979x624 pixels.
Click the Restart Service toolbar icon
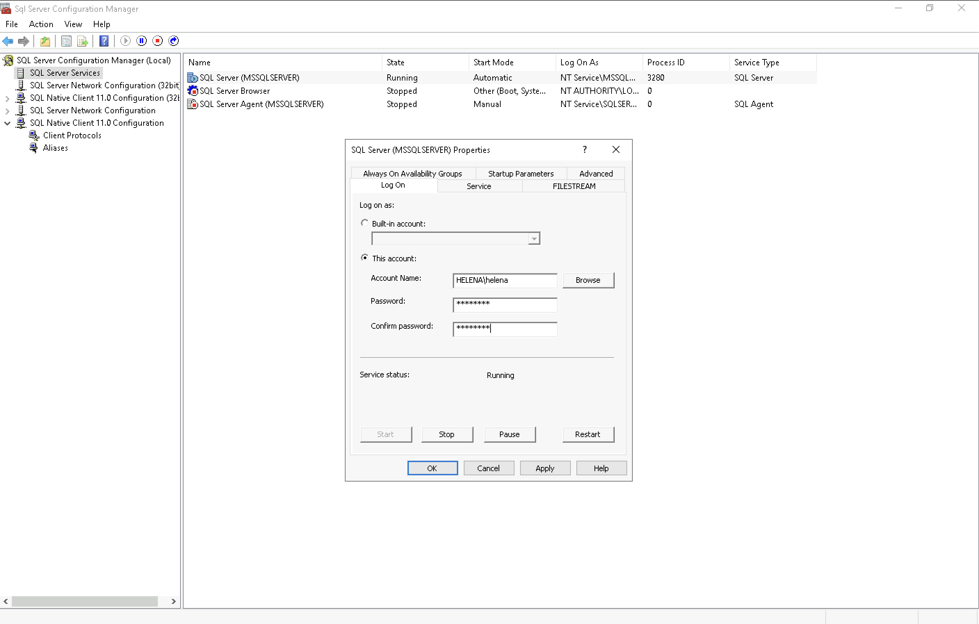tap(173, 41)
